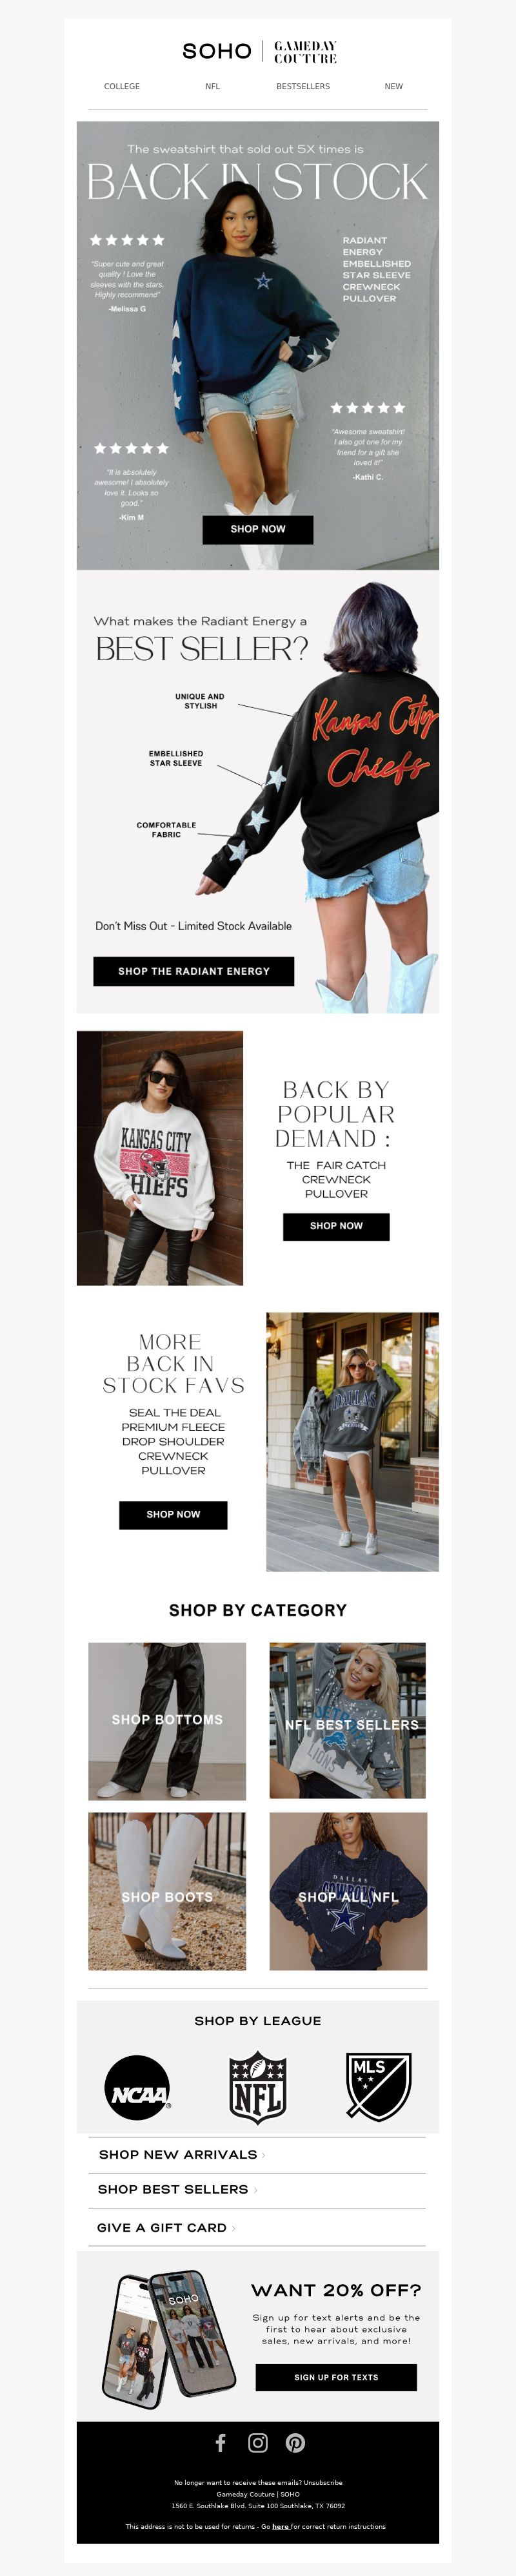Go to the COLLEGE menu item
The height and width of the screenshot is (2576, 516).
tap(122, 87)
